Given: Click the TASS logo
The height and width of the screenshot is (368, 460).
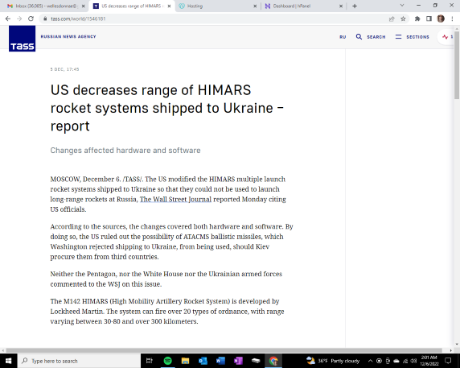Looking at the screenshot, I should [22, 39].
